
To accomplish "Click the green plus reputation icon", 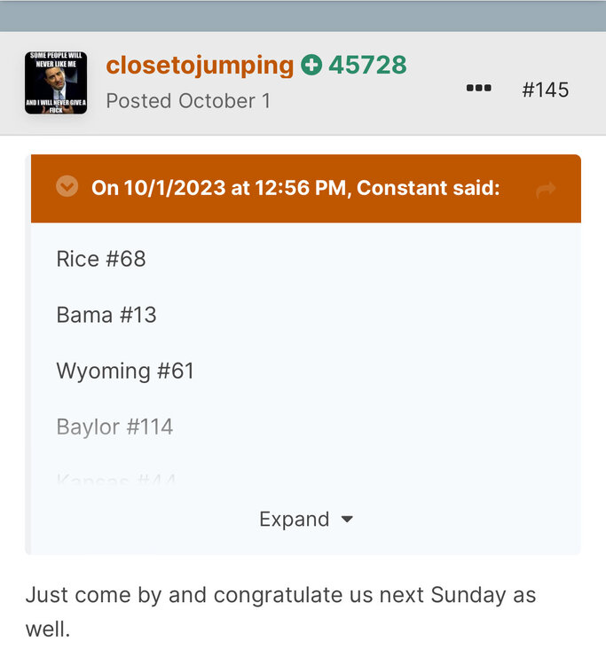I will click(311, 65).
